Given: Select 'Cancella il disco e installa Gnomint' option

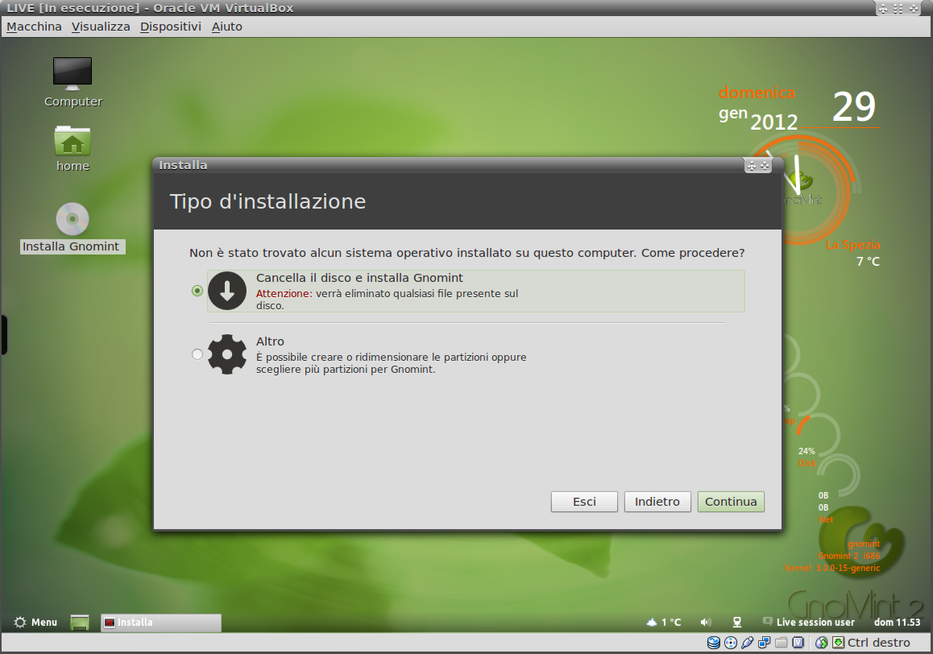Looking at the screenshot, I should point(197,291).
